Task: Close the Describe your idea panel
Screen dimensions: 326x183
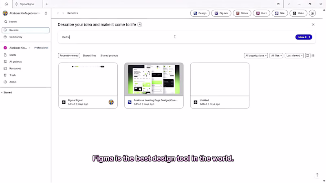Action: coord(313,24)
